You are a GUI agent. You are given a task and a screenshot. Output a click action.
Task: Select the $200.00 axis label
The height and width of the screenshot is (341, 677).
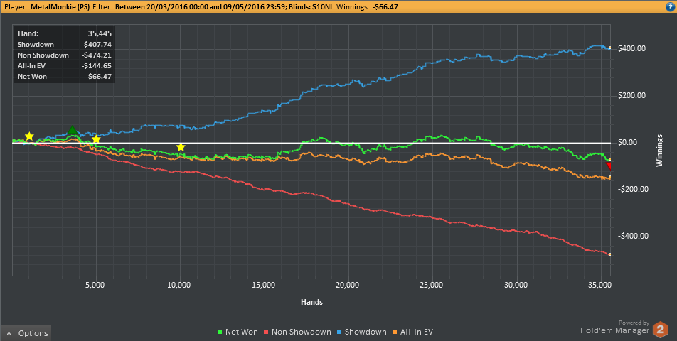(x=631, y=96)
